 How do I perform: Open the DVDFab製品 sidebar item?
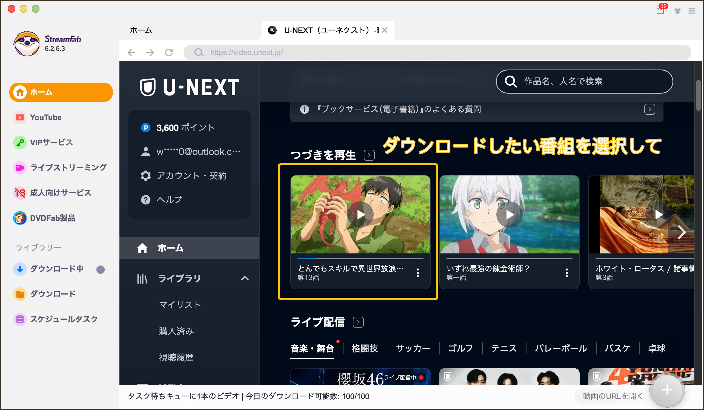pos(53,218)
